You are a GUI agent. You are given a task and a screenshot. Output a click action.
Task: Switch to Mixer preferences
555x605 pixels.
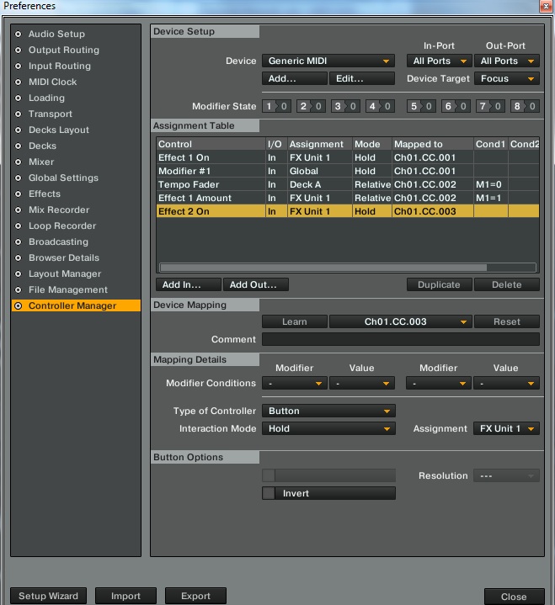[x=41, y=162]
